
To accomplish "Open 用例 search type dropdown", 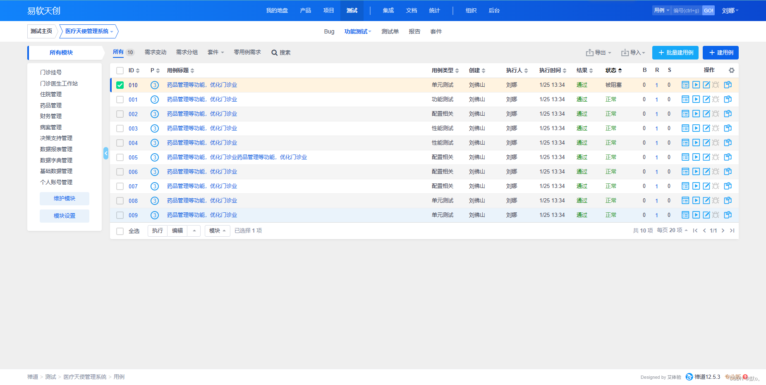I will coord(661,10).
